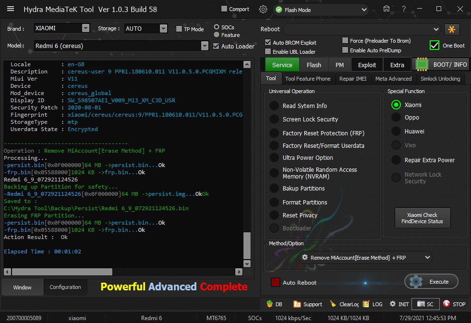471x323 pixels.
Task: Click the red STOP button
Action: tap(454, 304)
